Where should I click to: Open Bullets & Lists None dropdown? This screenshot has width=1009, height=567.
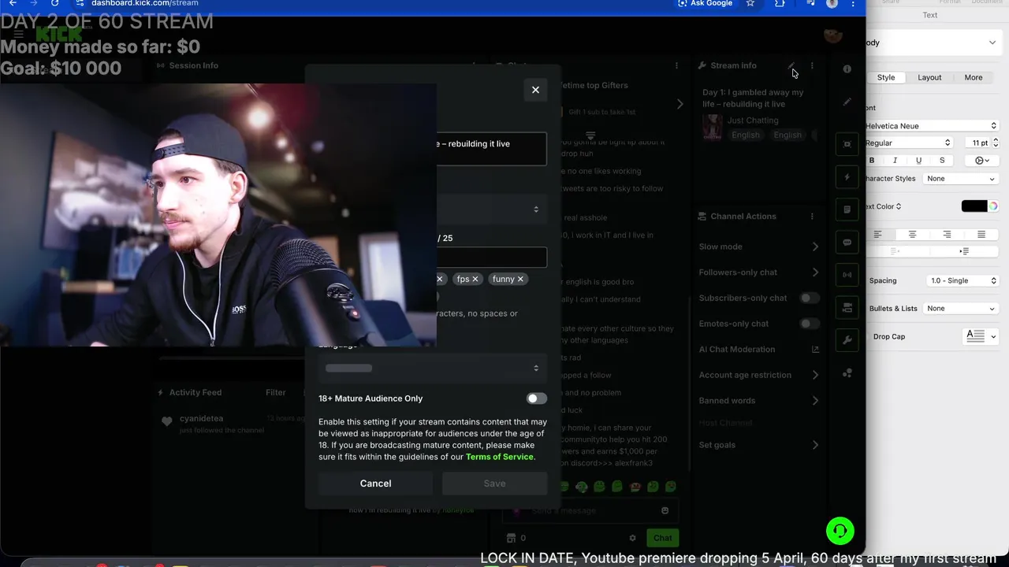960,309
